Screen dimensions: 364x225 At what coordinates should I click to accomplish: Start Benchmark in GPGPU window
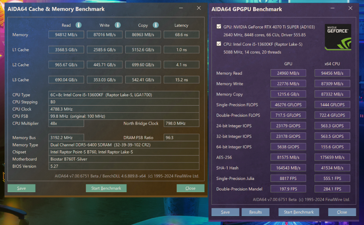coord(299,212)
